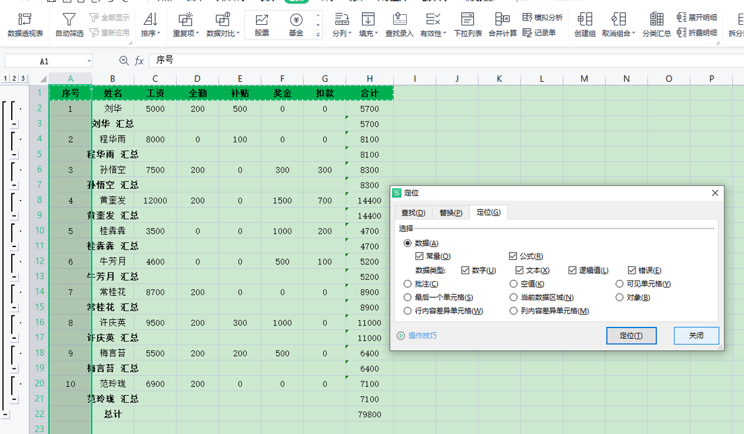Expand the data type gallery more arrow
Image resolution: width=744 pixels, height=434 pixels.
tap(319, 35)
